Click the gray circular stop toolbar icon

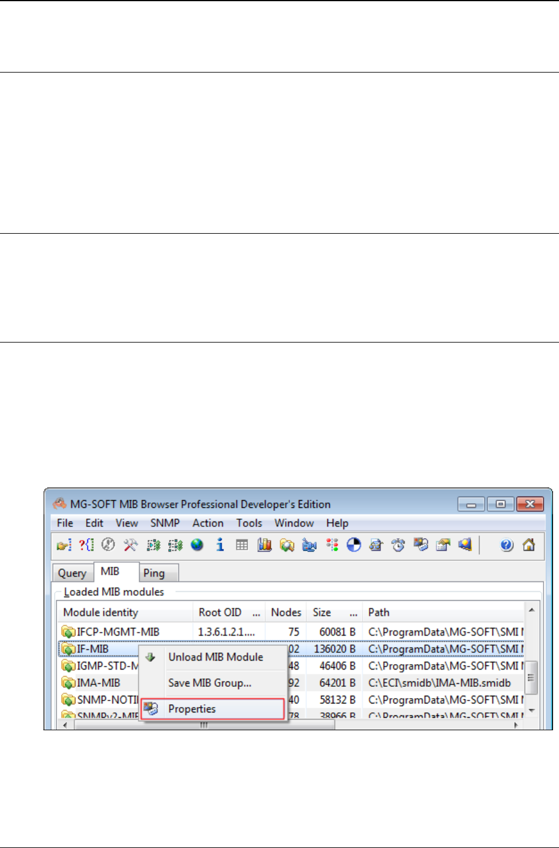108,545
